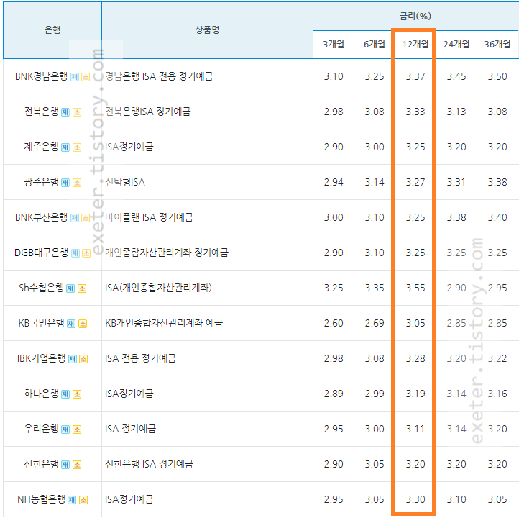Click the orange 소 badge next to DGB대구은행
Image resolution: width=519 pixels, height=518 pixels.
click(x=86, y=253)
